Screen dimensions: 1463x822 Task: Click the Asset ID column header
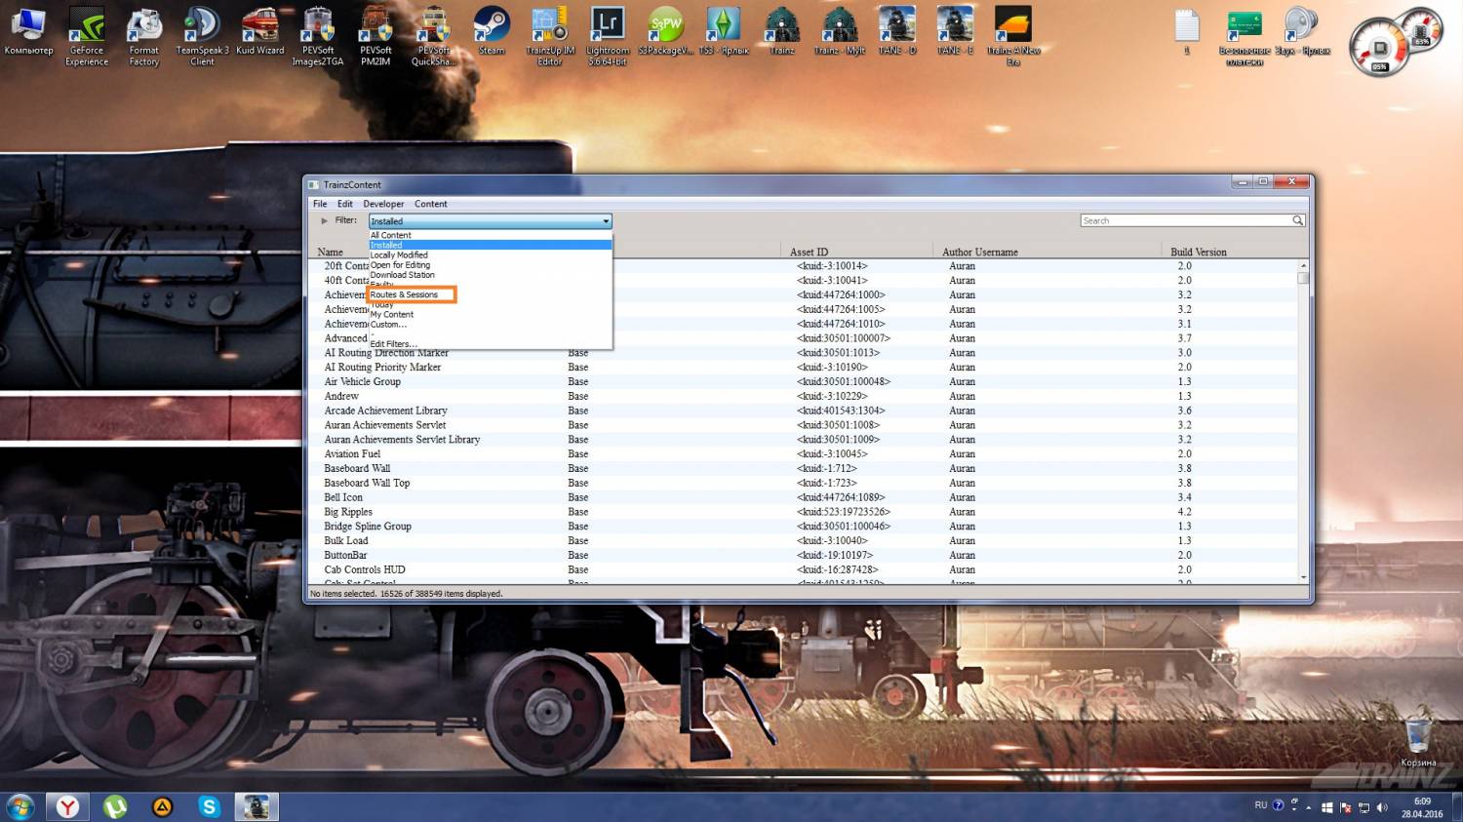click(x=809, y=252)
